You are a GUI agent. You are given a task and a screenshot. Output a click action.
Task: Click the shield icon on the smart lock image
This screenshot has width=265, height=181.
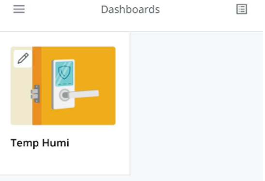tap(64, 72)
